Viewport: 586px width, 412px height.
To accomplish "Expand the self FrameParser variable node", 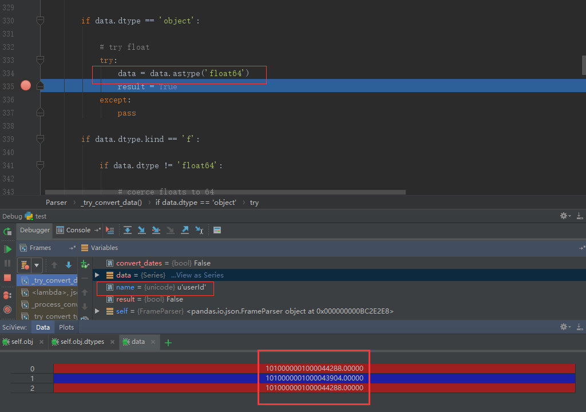I will tap(97, 311).
